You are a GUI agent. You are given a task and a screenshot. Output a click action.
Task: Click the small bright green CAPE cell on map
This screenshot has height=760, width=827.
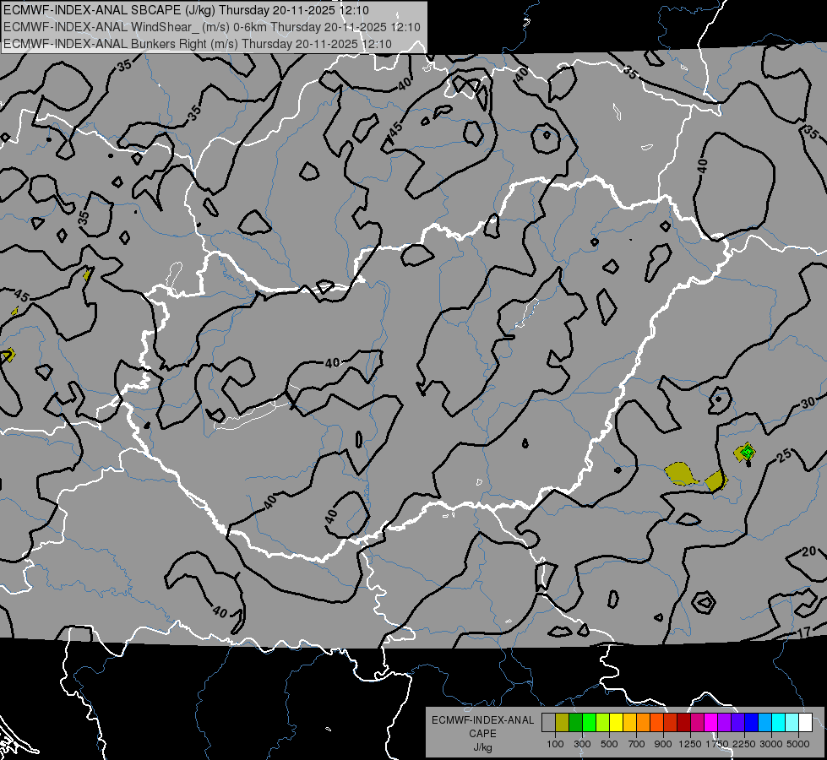(x=748, y=452)
